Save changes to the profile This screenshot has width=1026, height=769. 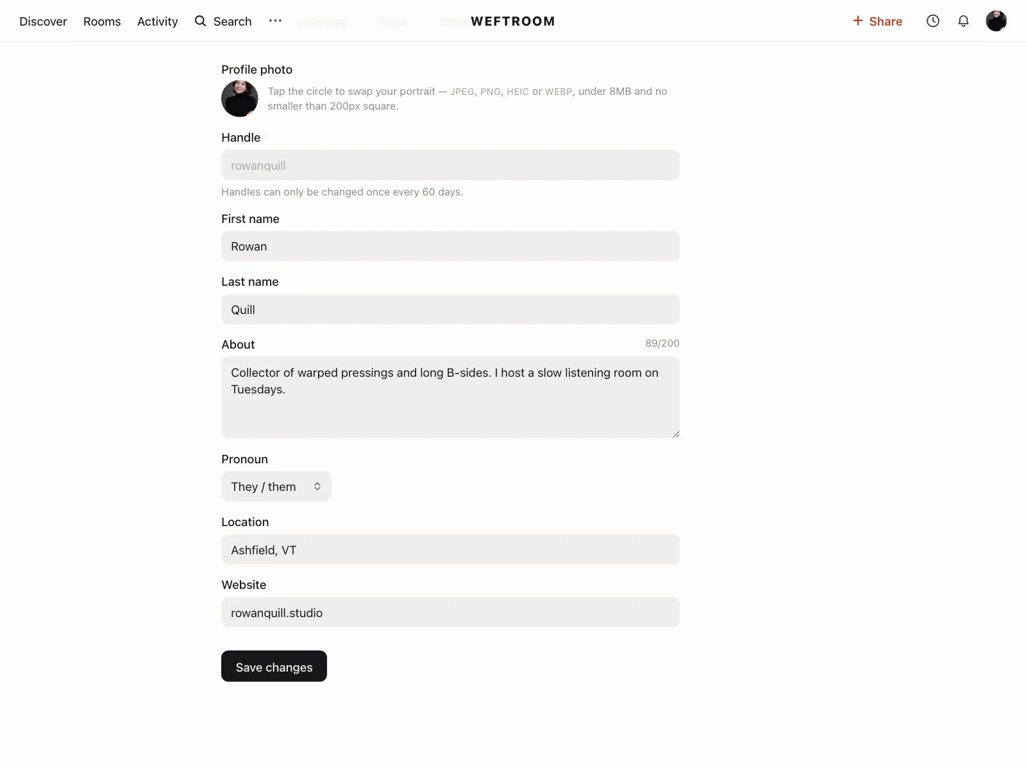(274, 666)
